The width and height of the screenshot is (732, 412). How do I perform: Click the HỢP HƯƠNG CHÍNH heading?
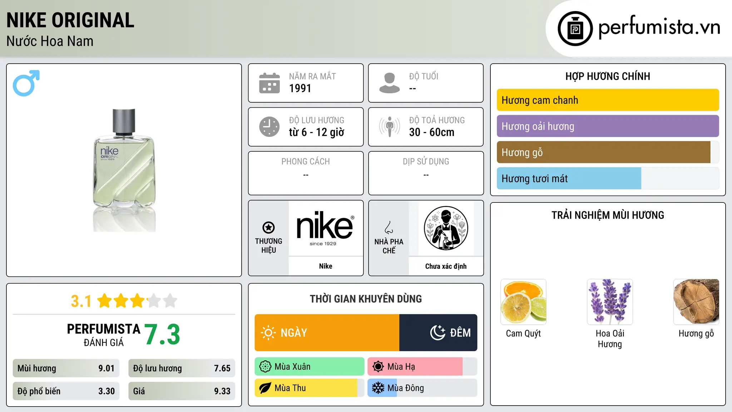(608, 76)
